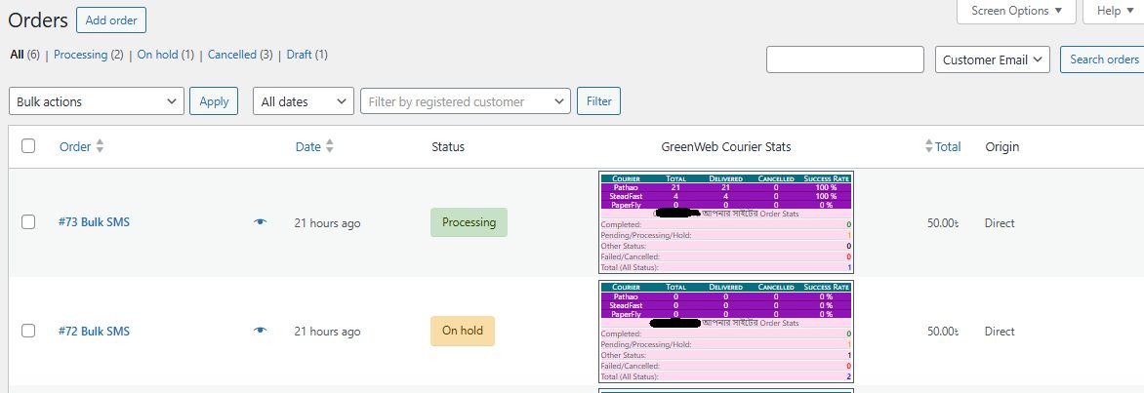Screen dimensions: 1144x393
Task: Open order #72 Bulk SMS
Action: tap(94, 331)
